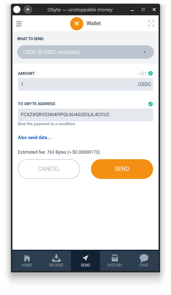Open Chat speech bubble icon

tap(144, 258)
